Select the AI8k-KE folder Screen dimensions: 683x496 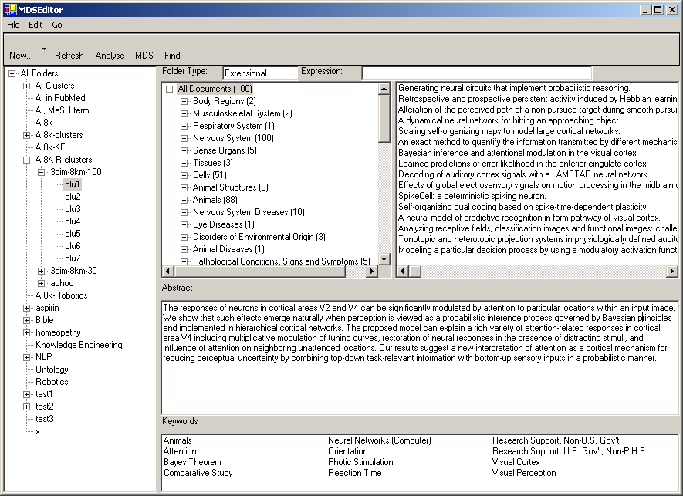(x=50, y=147)
